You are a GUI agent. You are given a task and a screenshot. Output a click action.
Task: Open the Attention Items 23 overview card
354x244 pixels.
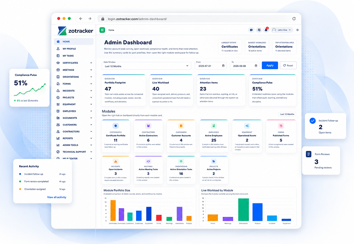click(221, 90)
